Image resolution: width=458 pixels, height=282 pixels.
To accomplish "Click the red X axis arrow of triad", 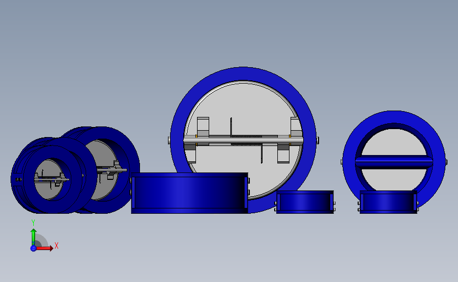I will pyautogui.click(x=44, y=248).
